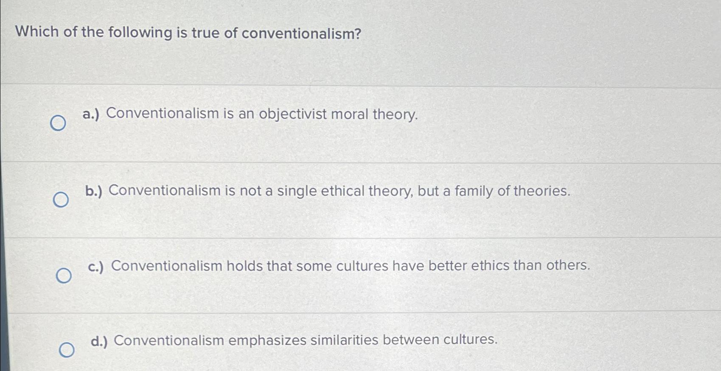The image size is (721, 371).
Task: Click the label 'd.)' before the fourth answer
Action: pyautogui.click(x=99, y=340)
